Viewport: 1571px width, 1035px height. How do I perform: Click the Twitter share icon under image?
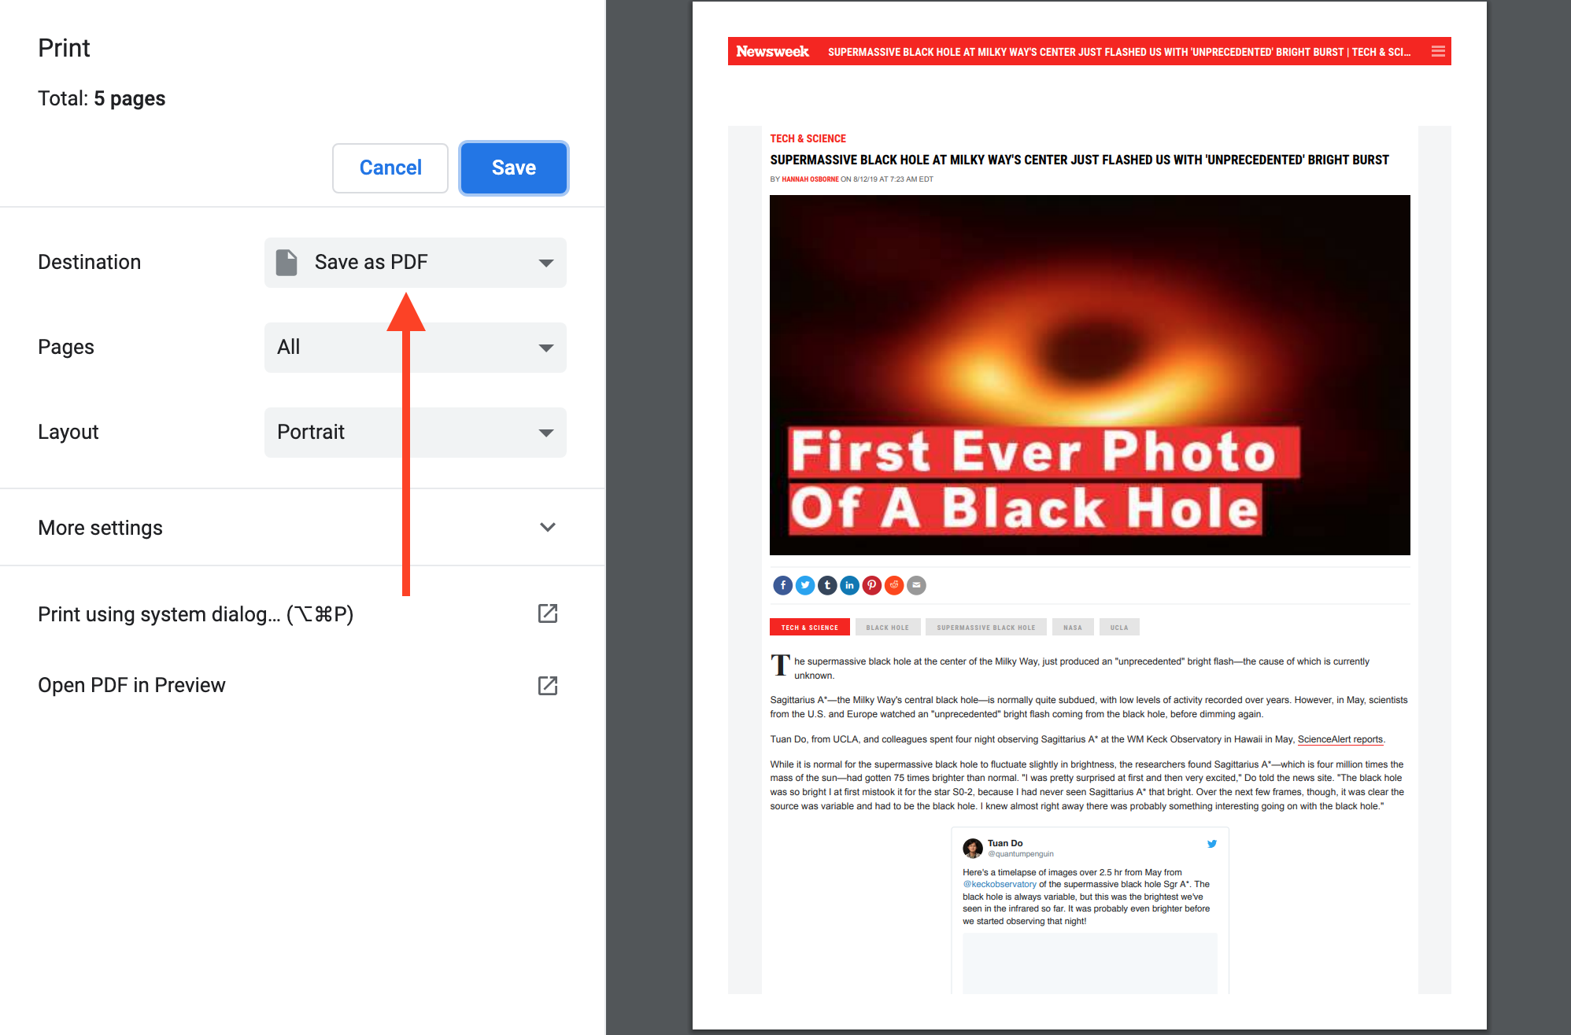(804, 585)
